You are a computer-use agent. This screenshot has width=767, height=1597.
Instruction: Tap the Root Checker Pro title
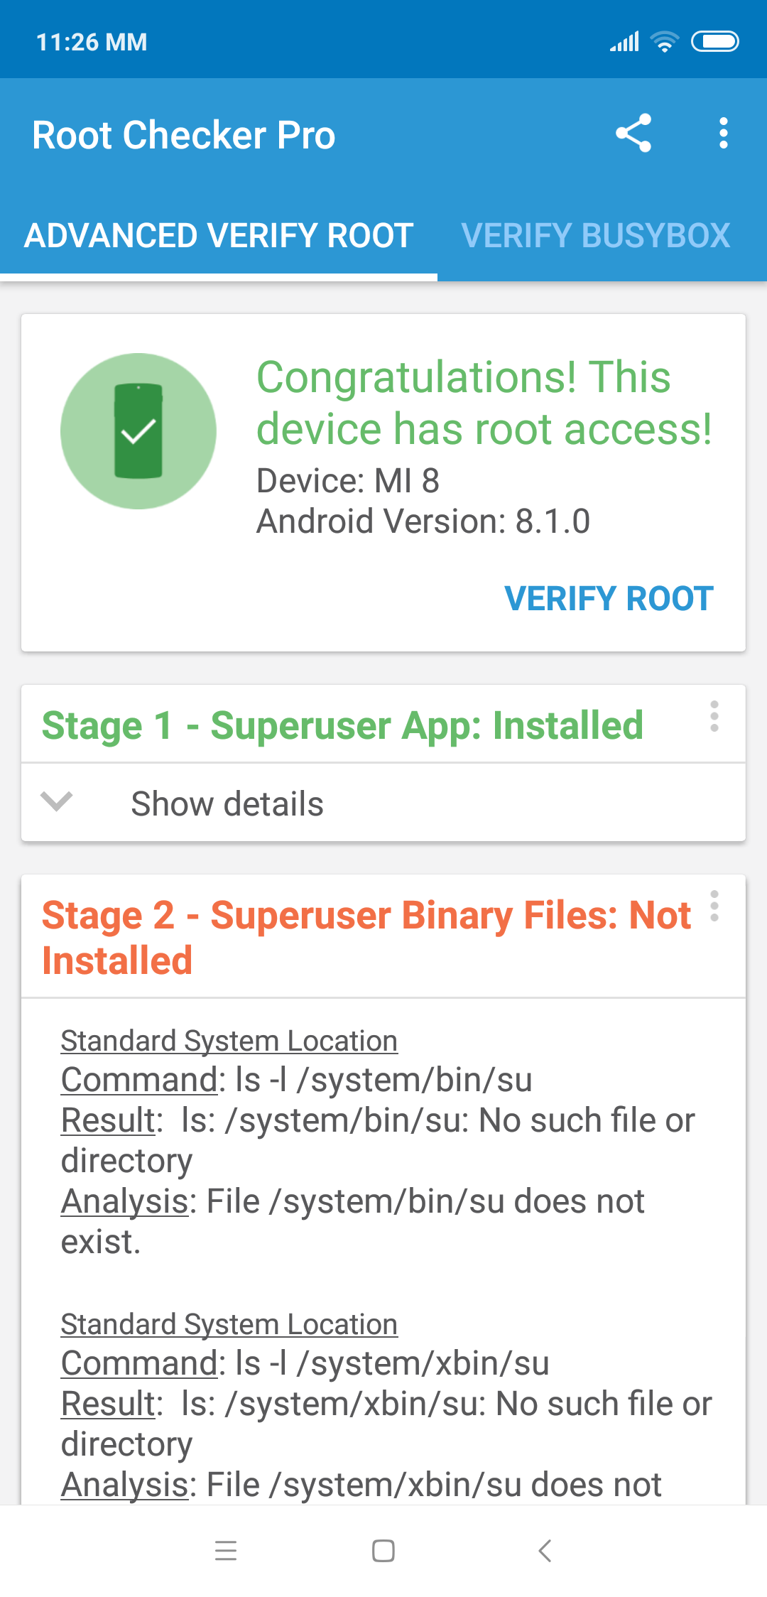(x=184, y=135)
